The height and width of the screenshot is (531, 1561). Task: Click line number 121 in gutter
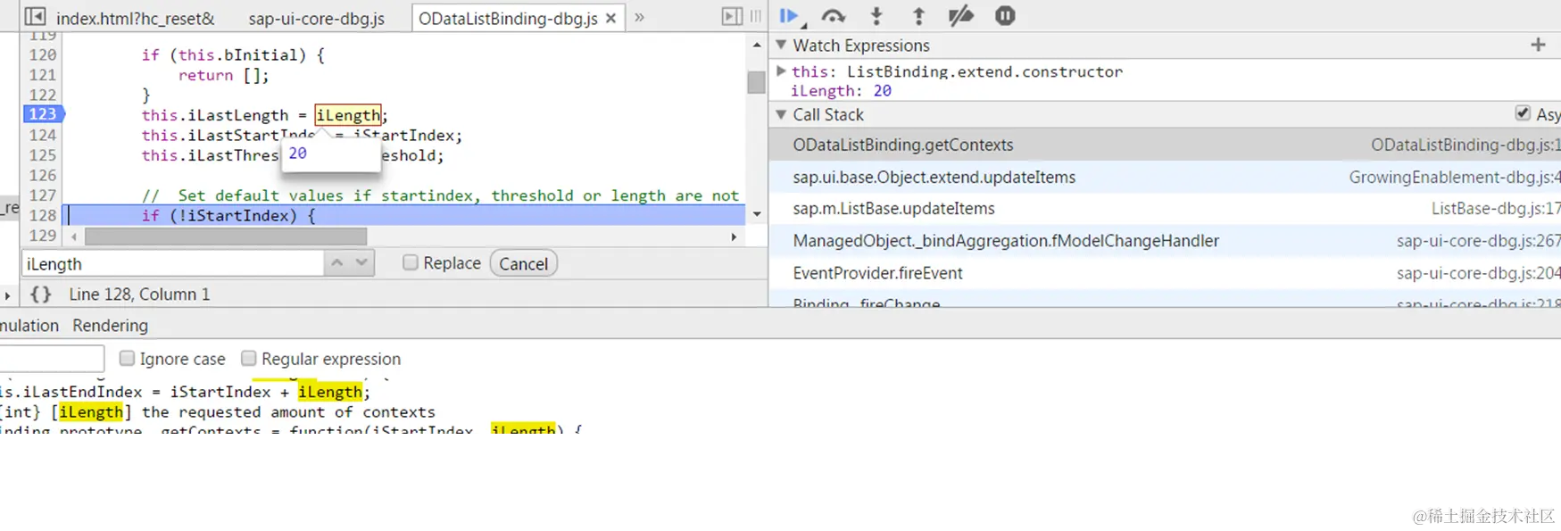pyautogui.click(x=42, y=75)
